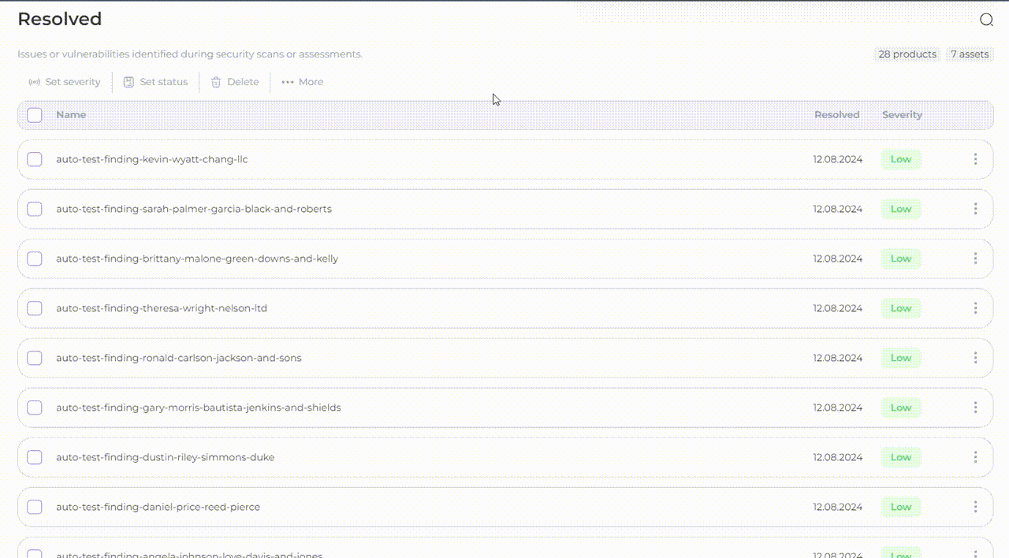This screenshot has width=1009, height=558.
Task: Check the sarah-palmer-garcia-black-and-roberts row checkbox
Action: pyautogui.click(x=35, y=209)
